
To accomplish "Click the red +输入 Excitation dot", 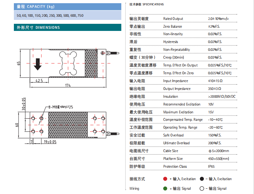I will pos(165,179).
